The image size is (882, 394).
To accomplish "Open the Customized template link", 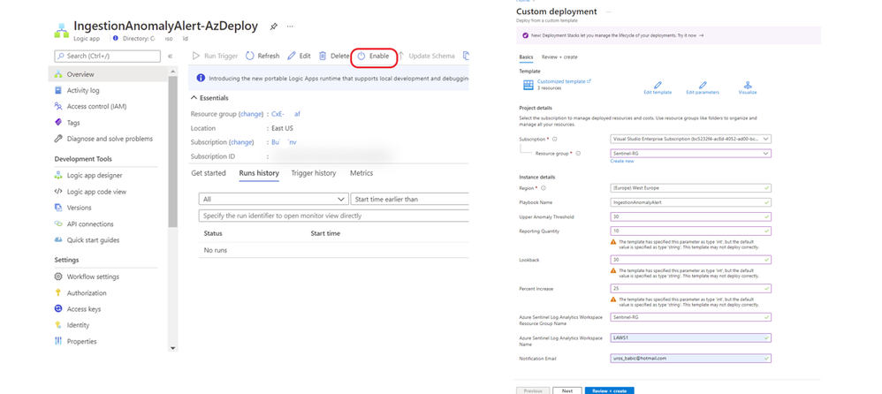I will pos(564,81).
